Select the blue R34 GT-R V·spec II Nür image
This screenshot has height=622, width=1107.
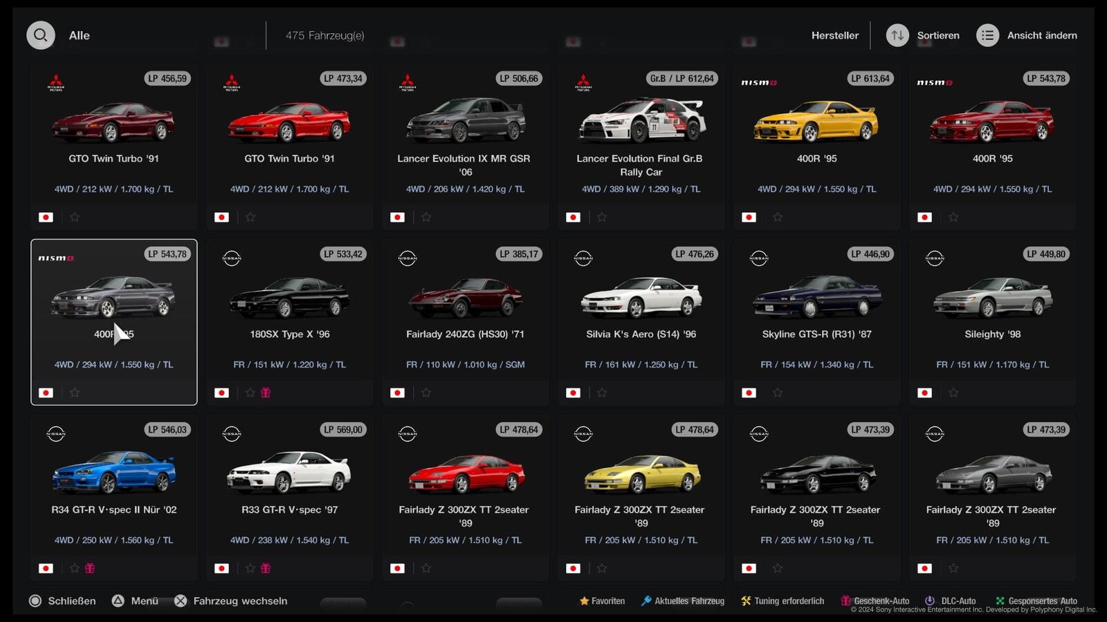click(x=114, y=471)
